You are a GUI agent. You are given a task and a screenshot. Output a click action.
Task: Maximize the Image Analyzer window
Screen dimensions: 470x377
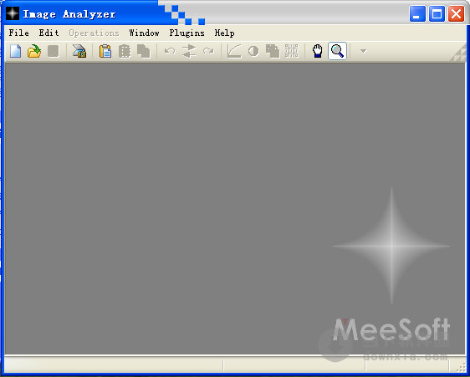coord(437,13)
